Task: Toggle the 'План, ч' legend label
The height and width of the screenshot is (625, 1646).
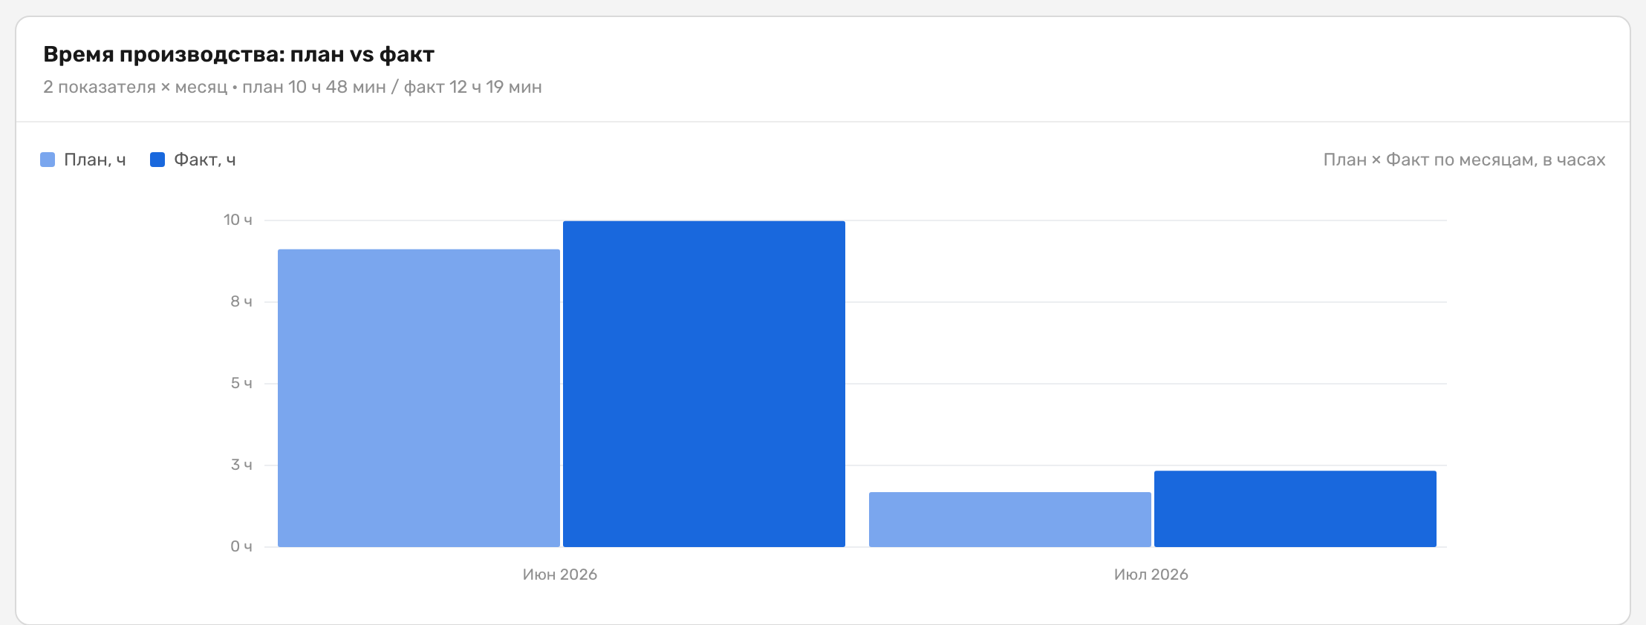Action: [95, 160]
